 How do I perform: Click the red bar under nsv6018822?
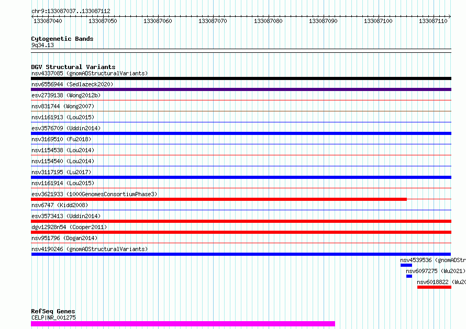[x=434, y=287]
